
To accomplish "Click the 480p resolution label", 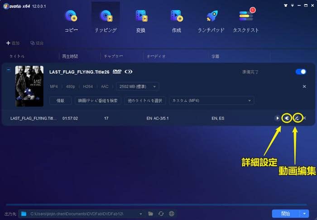I will 70,86.
